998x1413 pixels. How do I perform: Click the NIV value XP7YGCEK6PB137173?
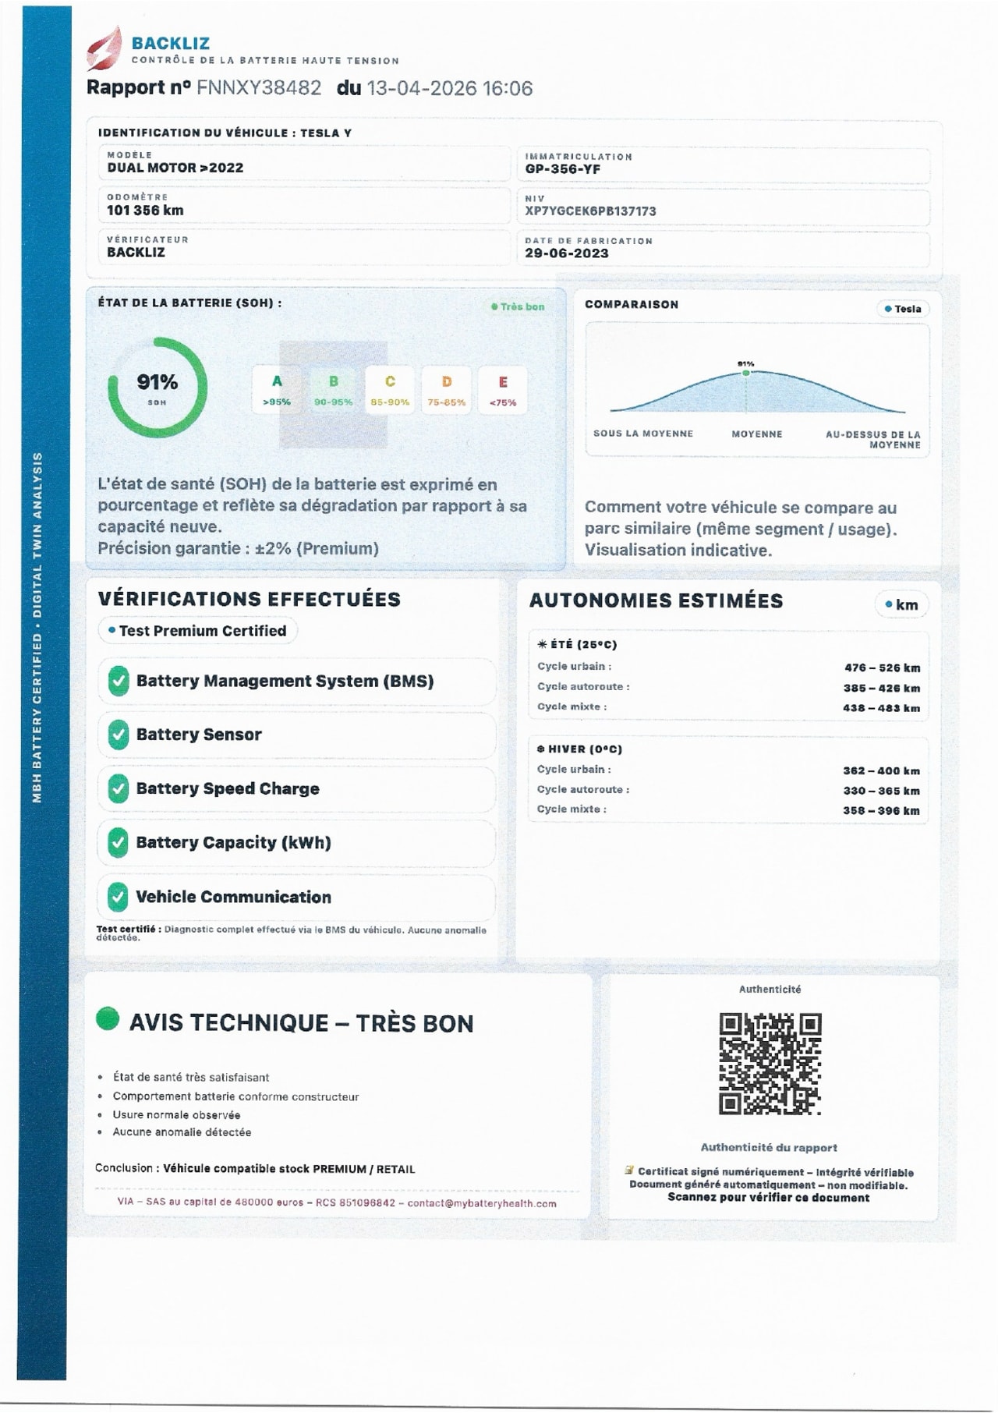pos(590,211)
